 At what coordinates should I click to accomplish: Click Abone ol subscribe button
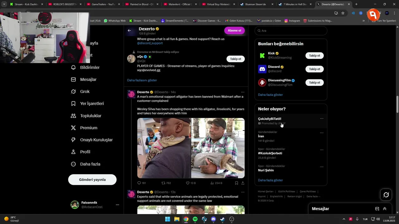[x=234, y=30]
